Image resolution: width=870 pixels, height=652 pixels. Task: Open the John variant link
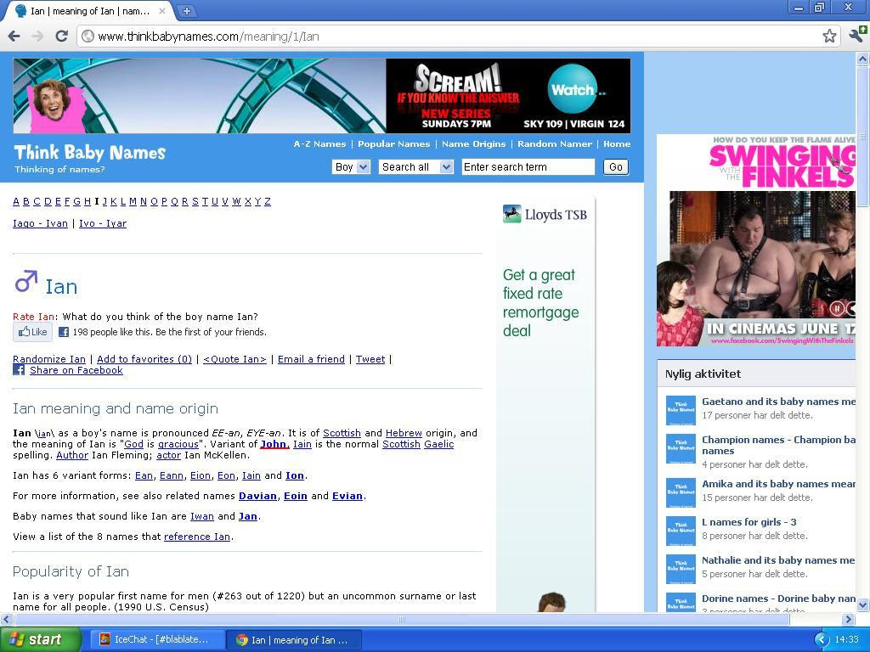click(x=274, y=444)
